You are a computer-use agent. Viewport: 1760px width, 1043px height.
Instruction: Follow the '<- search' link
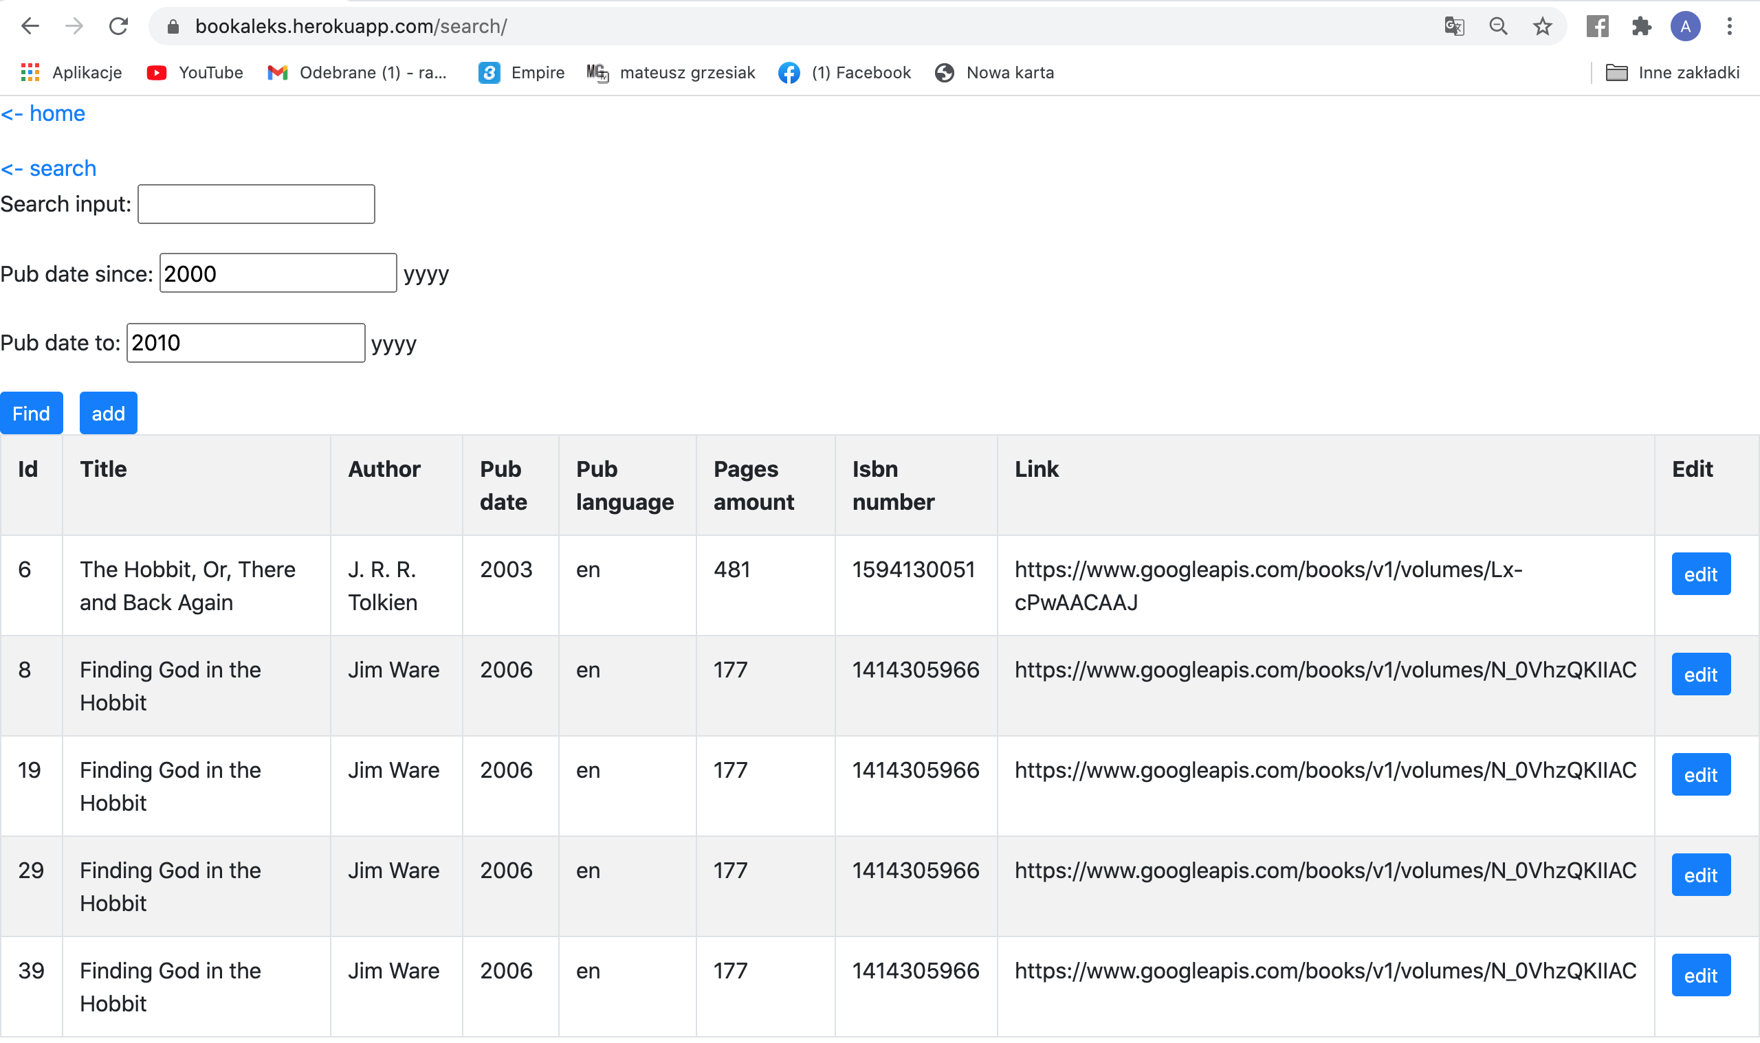tap(49, 168)
